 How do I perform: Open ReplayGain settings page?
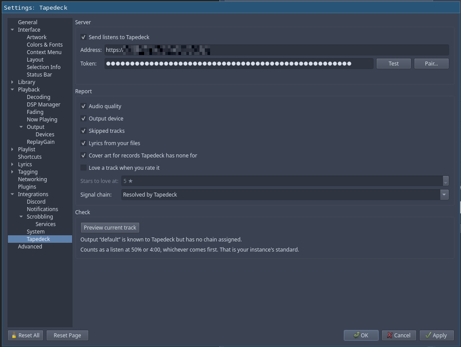(x=40, y=142)
